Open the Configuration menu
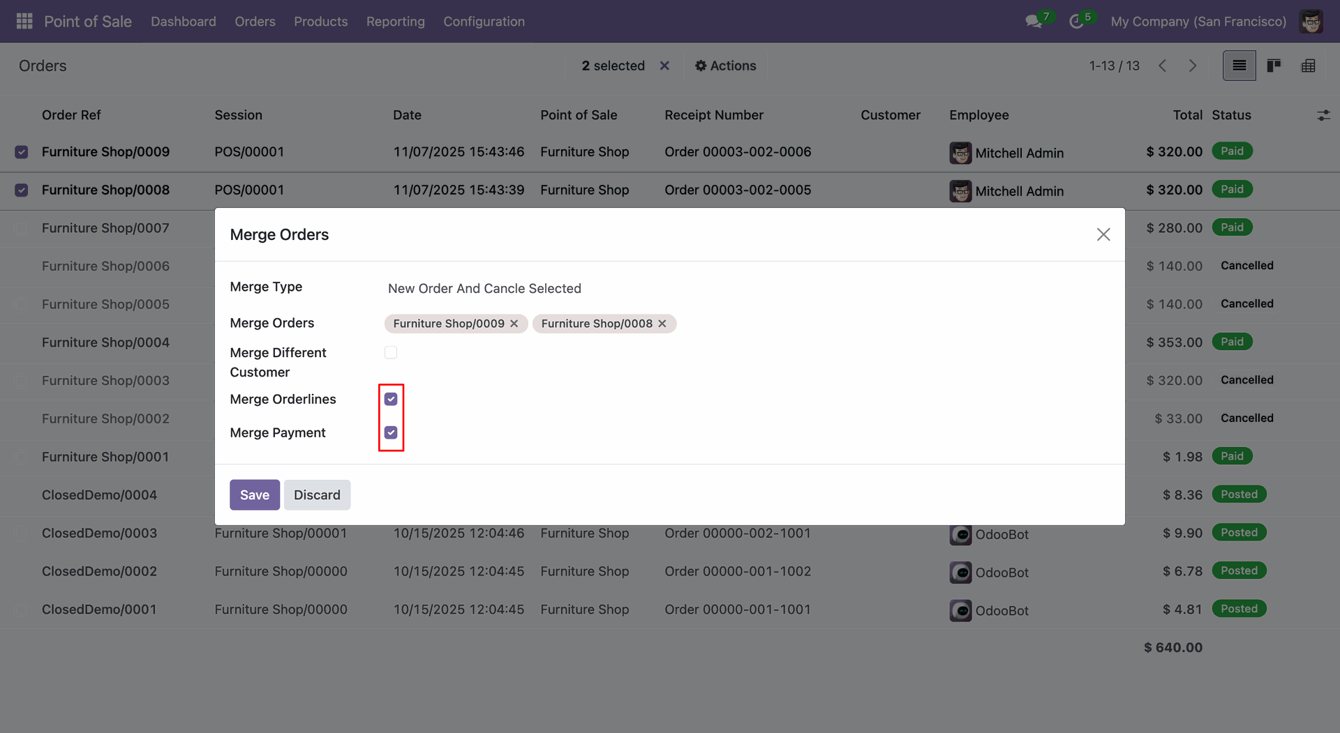Screen dimensions: 1340x733 click(x=484, y=22)
